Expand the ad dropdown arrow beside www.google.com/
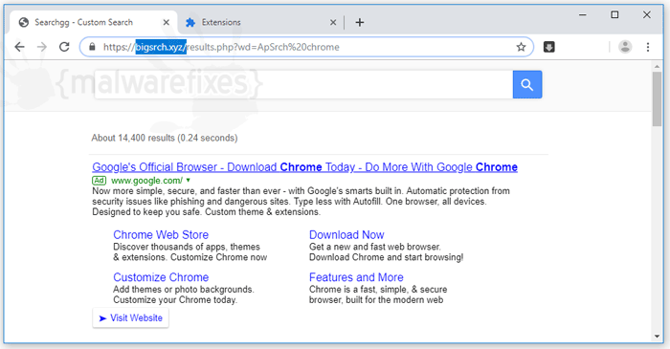 pyautogui.click(x=188, y=180)
